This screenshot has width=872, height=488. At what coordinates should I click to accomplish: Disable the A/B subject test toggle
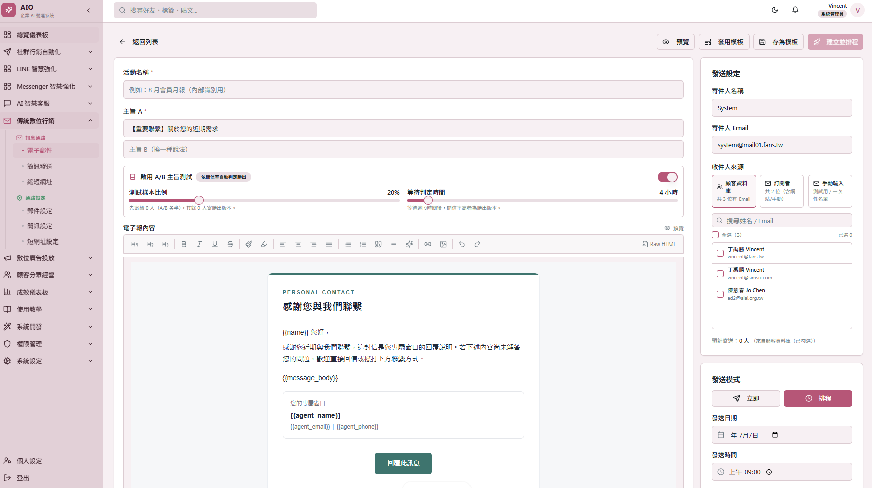[667, 177]
